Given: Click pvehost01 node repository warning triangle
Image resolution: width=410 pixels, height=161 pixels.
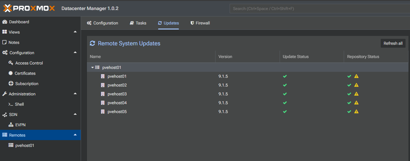Looking at the screenshot, I should coord(356,76).
